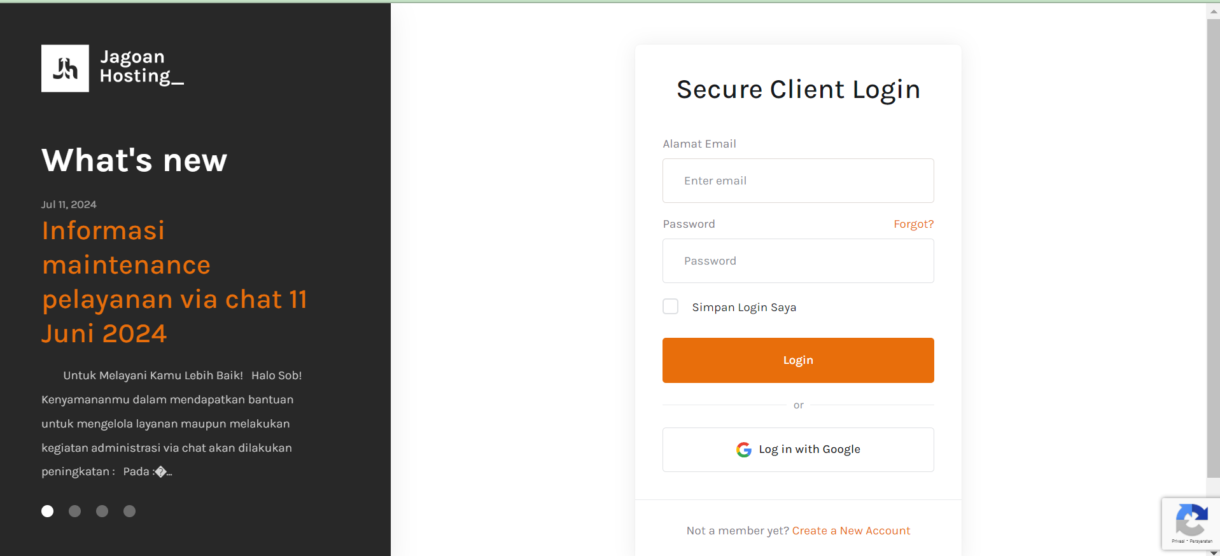The height and width of the screenshot is (556, 1220).
Task: Select the second carousel dot
Action: click(x=74, y=511)
